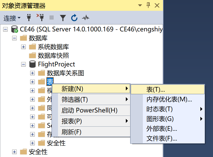Expand the 安全性 folder under FlightProject
This screenshot has height=157, width=213.
(32, 143)
